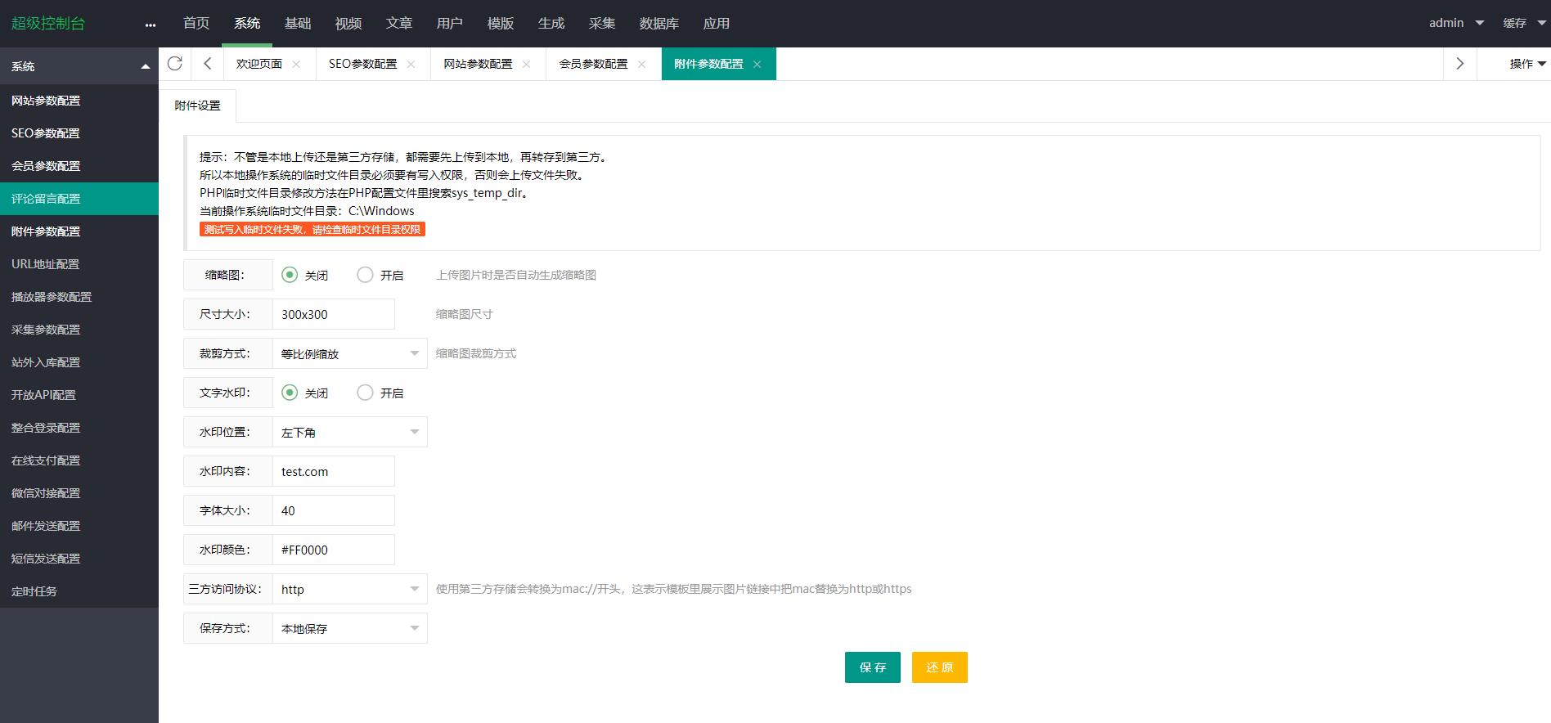Open the 视频 top menu
This screenshot has height=723, width=1551.
348,24
